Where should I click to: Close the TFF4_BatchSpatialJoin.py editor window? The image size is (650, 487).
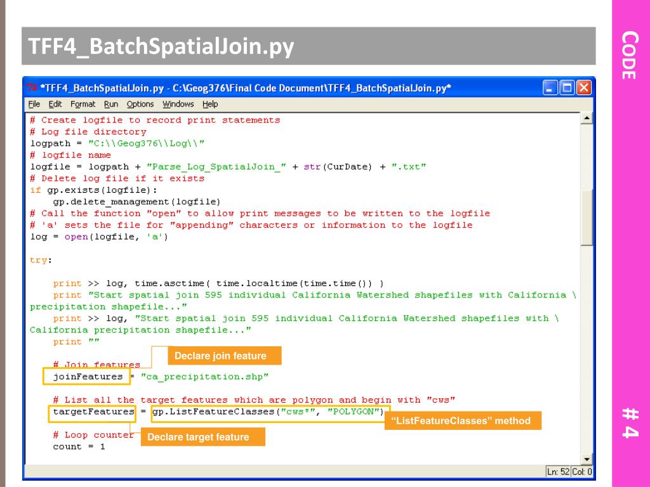pos(584,88)
